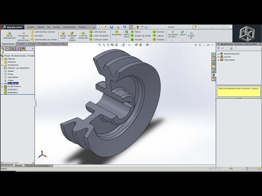Viewport: 262px width, 196px height.
Task: Switch to the Modelo bottom tab
Action: (19, 166)
